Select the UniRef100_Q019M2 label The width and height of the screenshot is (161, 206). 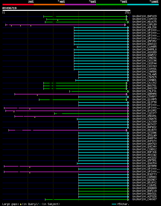point(144,111)
